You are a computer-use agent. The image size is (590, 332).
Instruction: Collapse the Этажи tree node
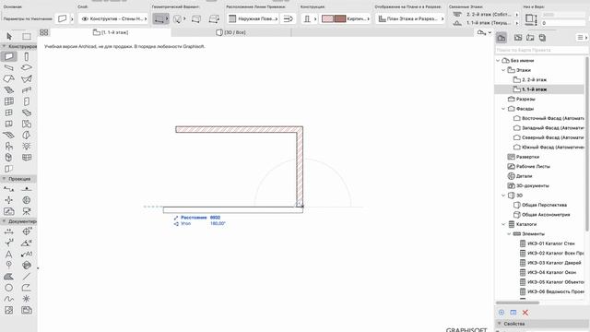[x=503, y=70]
